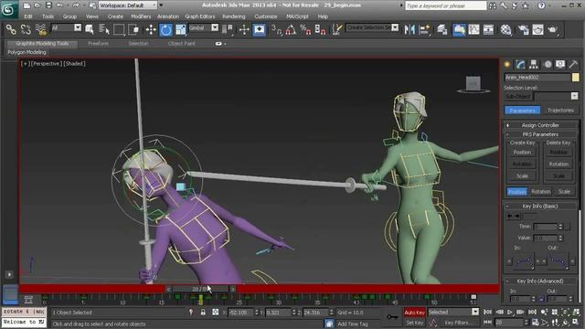The width and height of the screenshot is (585, 329).
Task: Open the Rendering menu
Action: 234,16
